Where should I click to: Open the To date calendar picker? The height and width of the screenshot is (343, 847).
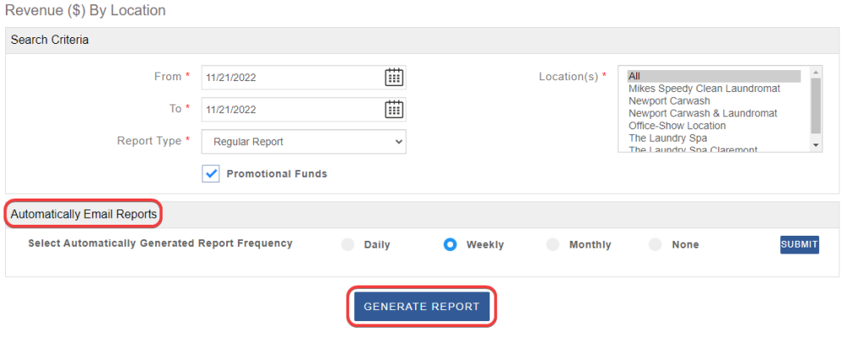pyautogui.click(x=394, y=109)
